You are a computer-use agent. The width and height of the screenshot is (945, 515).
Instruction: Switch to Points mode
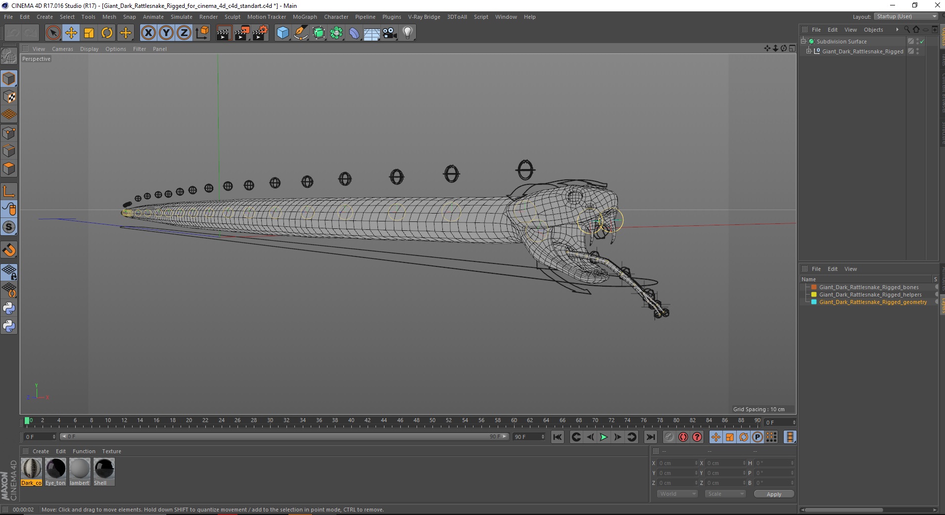[9, 133]
